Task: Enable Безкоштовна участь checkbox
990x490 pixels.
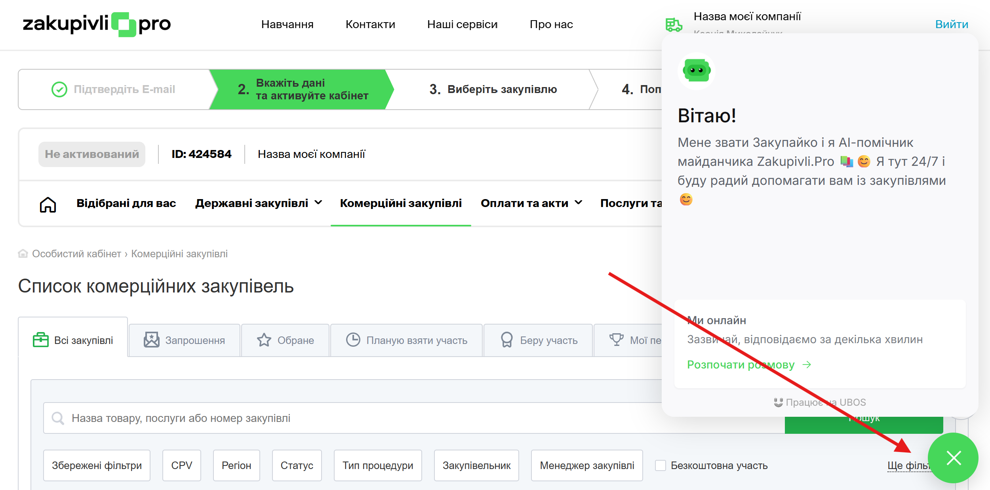Action: 660,465
